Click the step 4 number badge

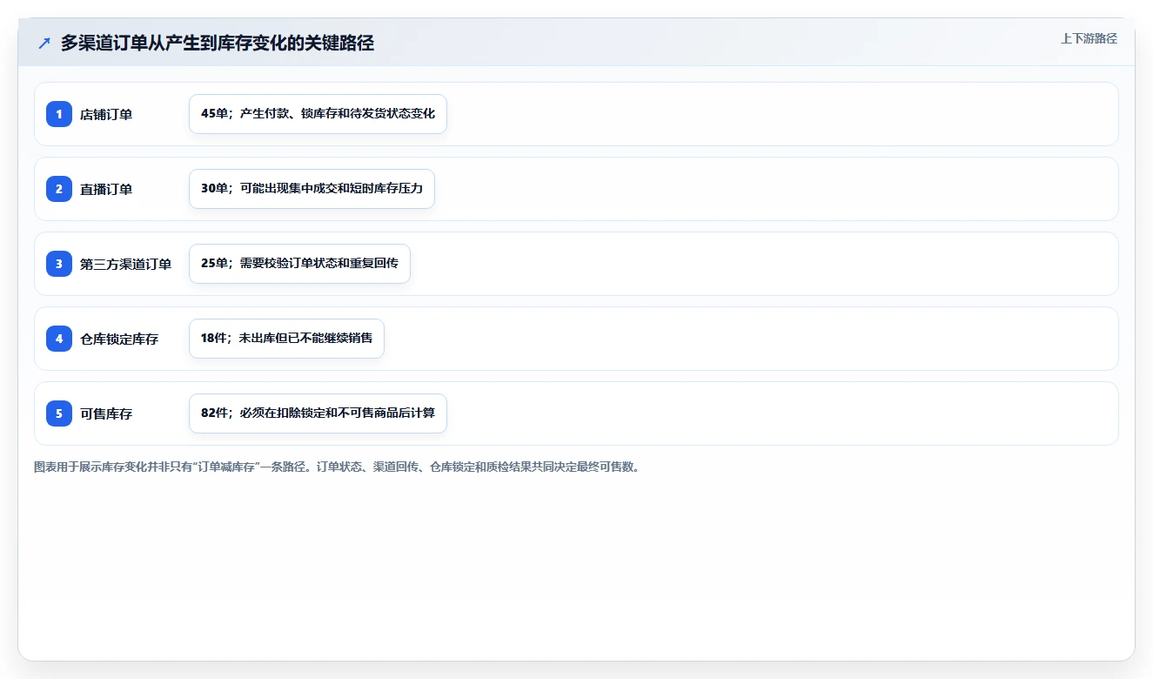(59, 339)
